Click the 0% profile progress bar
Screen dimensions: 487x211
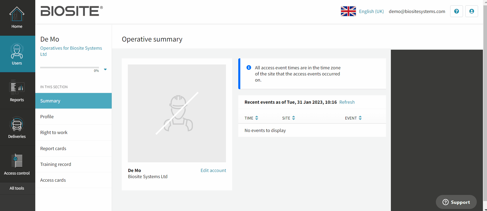pyautogui.click(x=70, y=68)
